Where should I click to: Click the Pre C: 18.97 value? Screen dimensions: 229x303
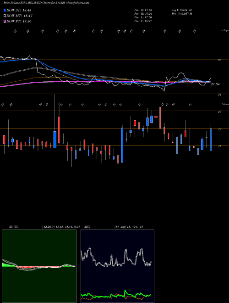(x=143, y=21)
